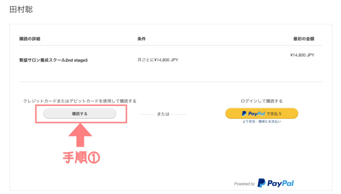341x194 pixels.
Task: Click で支払う text on PayPal button
Action: [x=274, y=113]
